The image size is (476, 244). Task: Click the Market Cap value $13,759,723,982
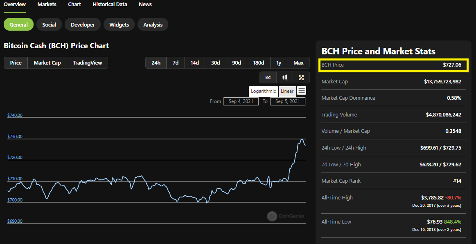coord(442,81)
